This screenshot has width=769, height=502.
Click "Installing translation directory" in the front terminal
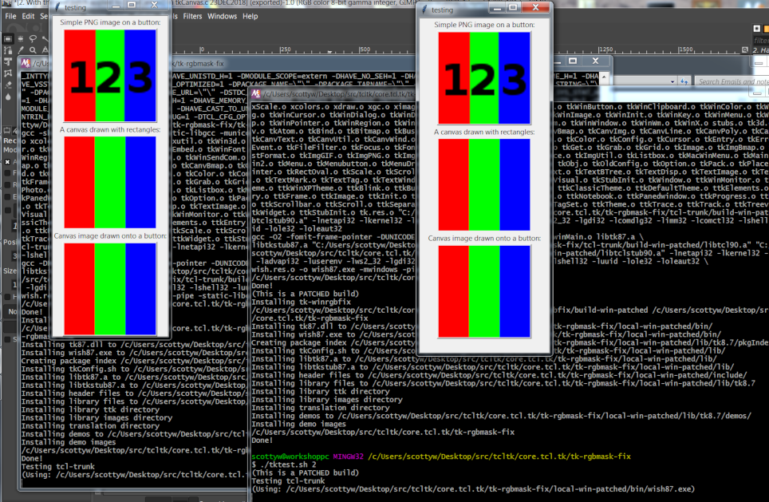320,408
